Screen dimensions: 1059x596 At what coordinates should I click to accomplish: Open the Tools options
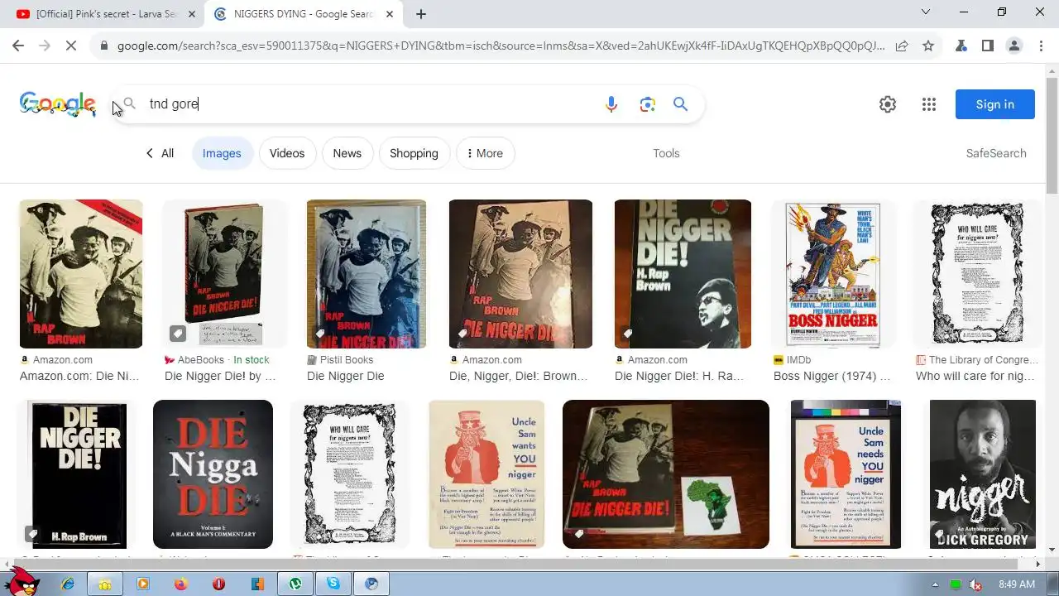pos(666,153)
